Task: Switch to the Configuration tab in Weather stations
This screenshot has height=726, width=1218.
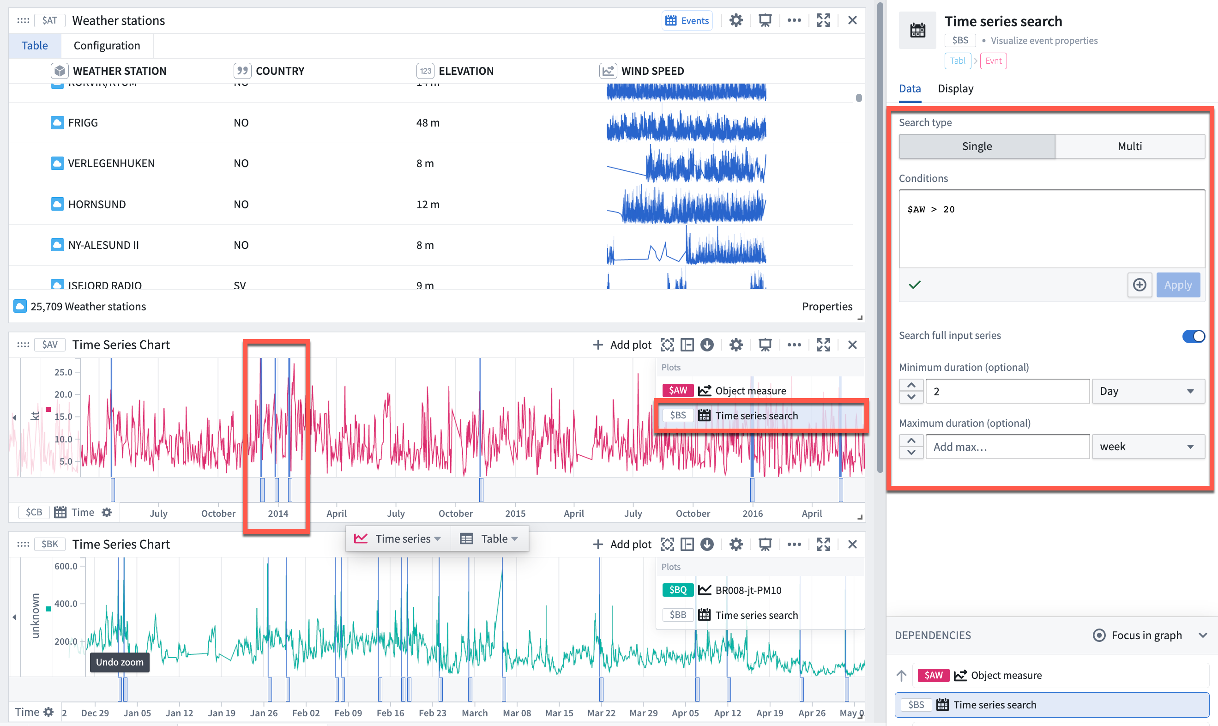Action: [106, 45]
